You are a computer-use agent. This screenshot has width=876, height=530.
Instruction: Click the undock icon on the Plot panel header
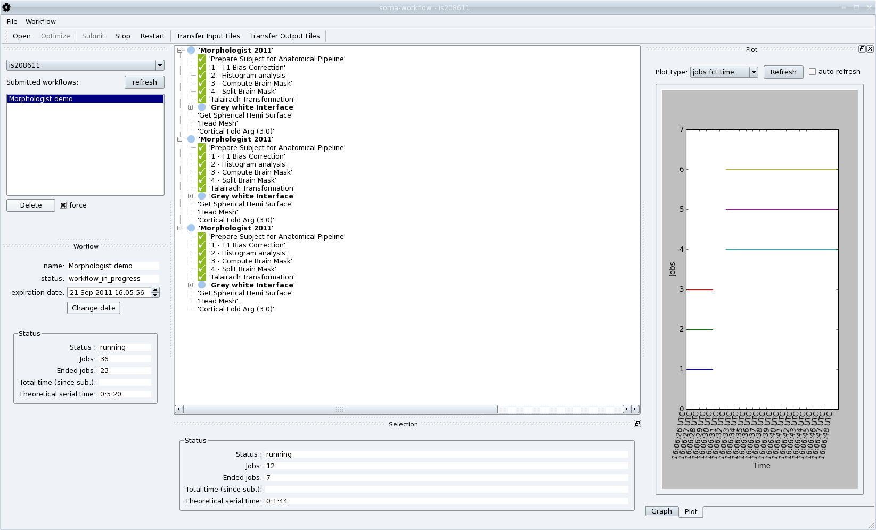(861, 48)
